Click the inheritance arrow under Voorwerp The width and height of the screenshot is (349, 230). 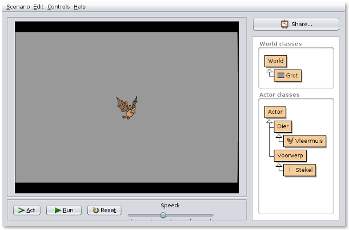point(279,167)
